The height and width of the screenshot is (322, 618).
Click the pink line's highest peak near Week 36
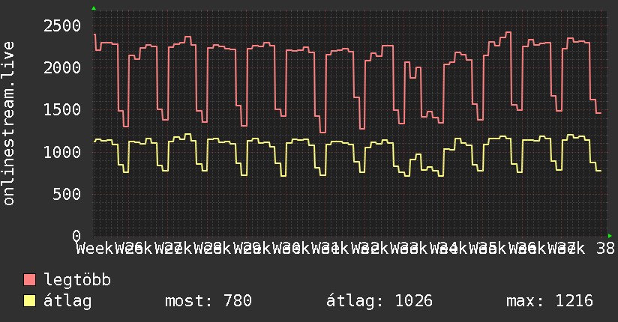point(508,32)
